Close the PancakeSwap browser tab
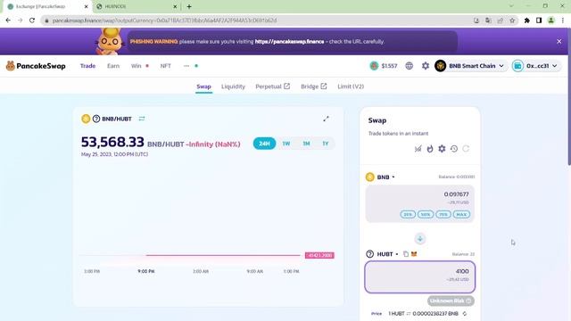Screen dimensions: 571x321 (87, 6)
